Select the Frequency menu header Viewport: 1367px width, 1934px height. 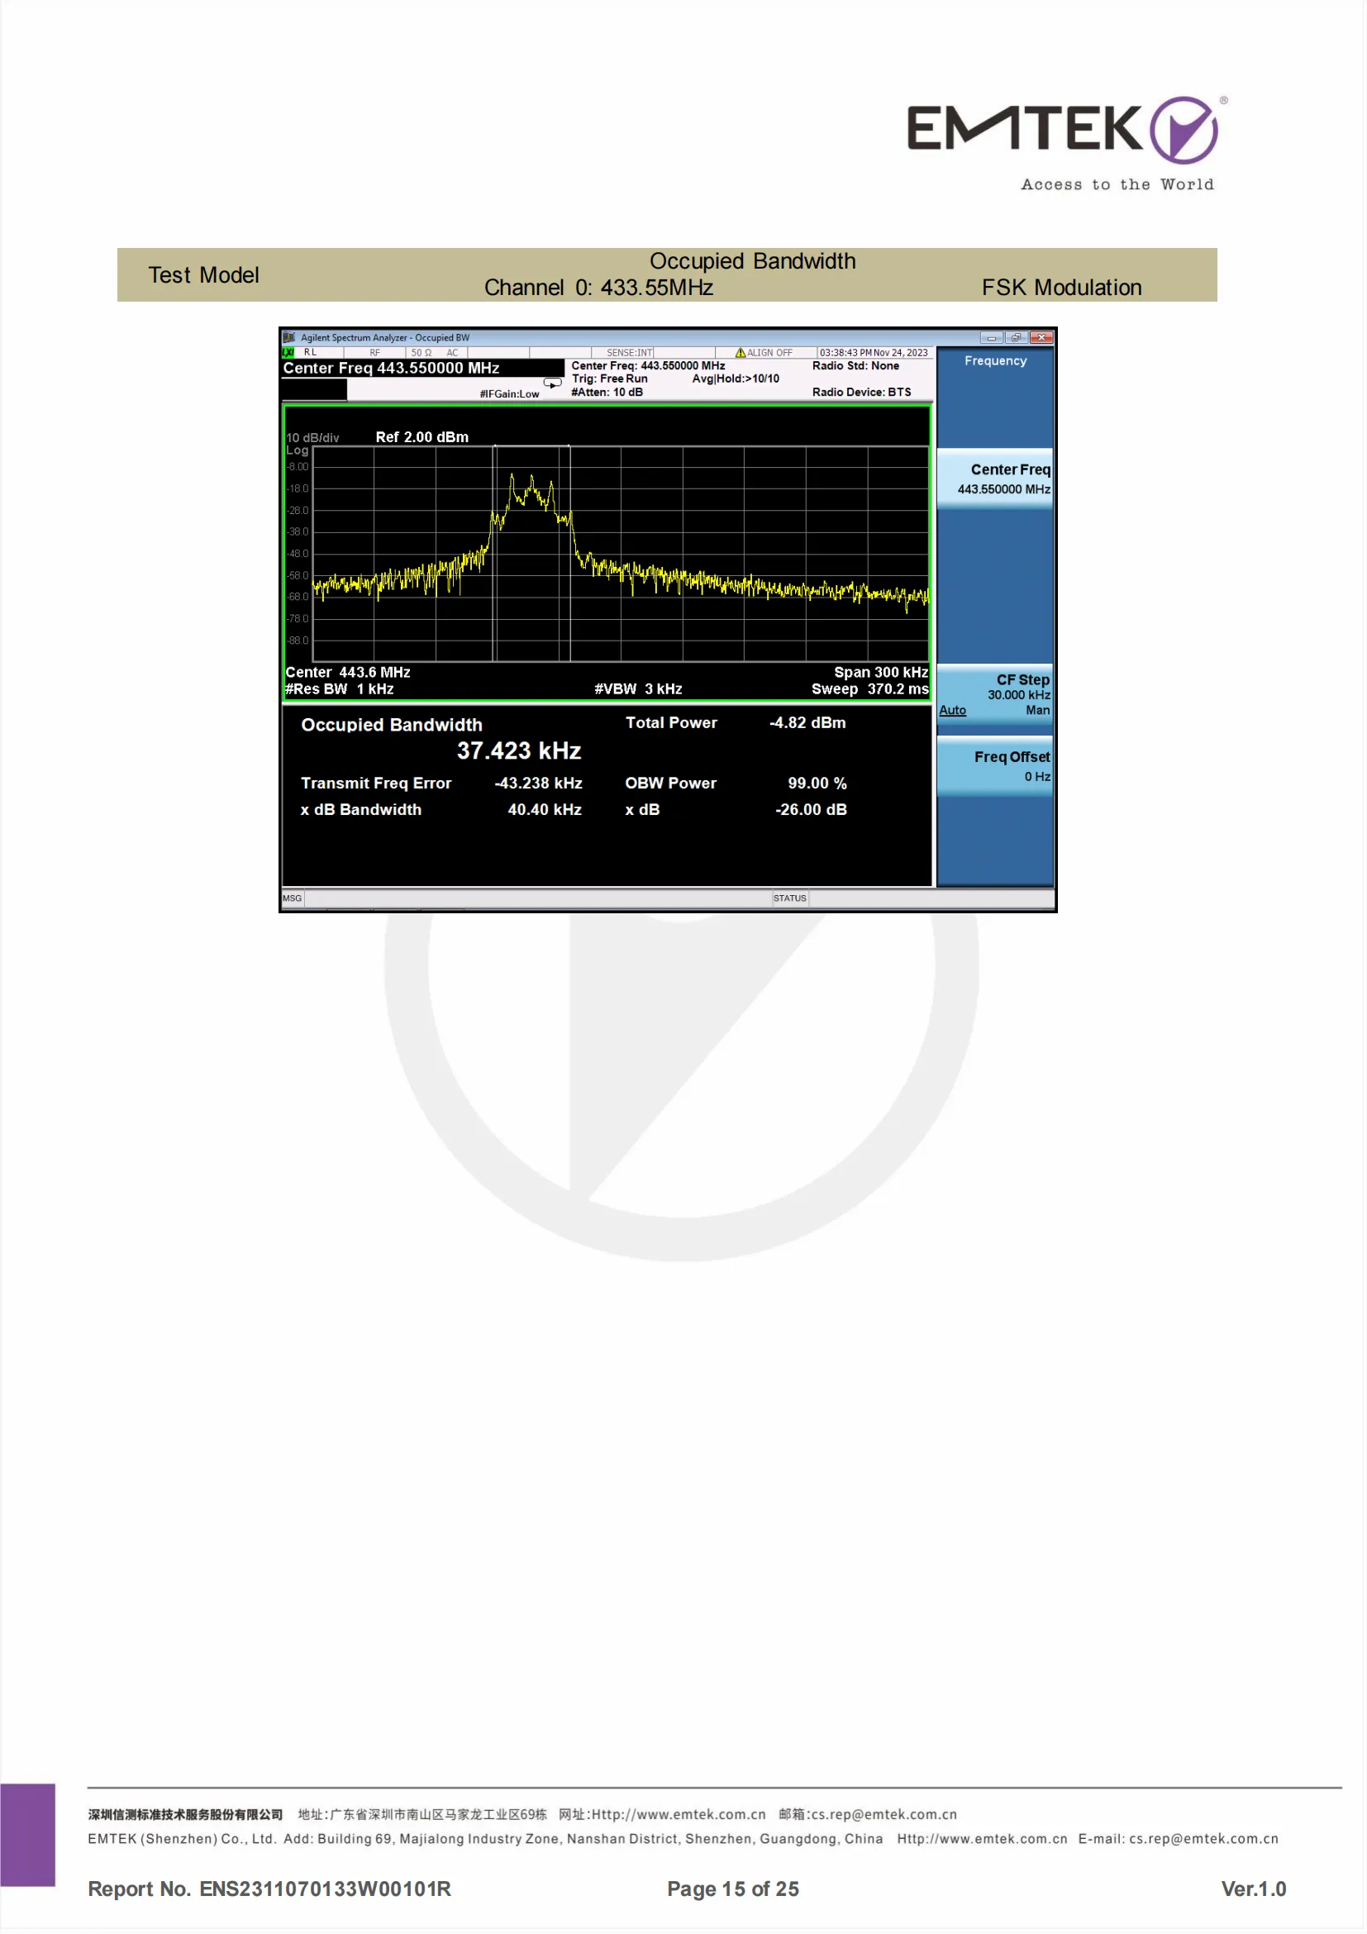coord(996,360)
